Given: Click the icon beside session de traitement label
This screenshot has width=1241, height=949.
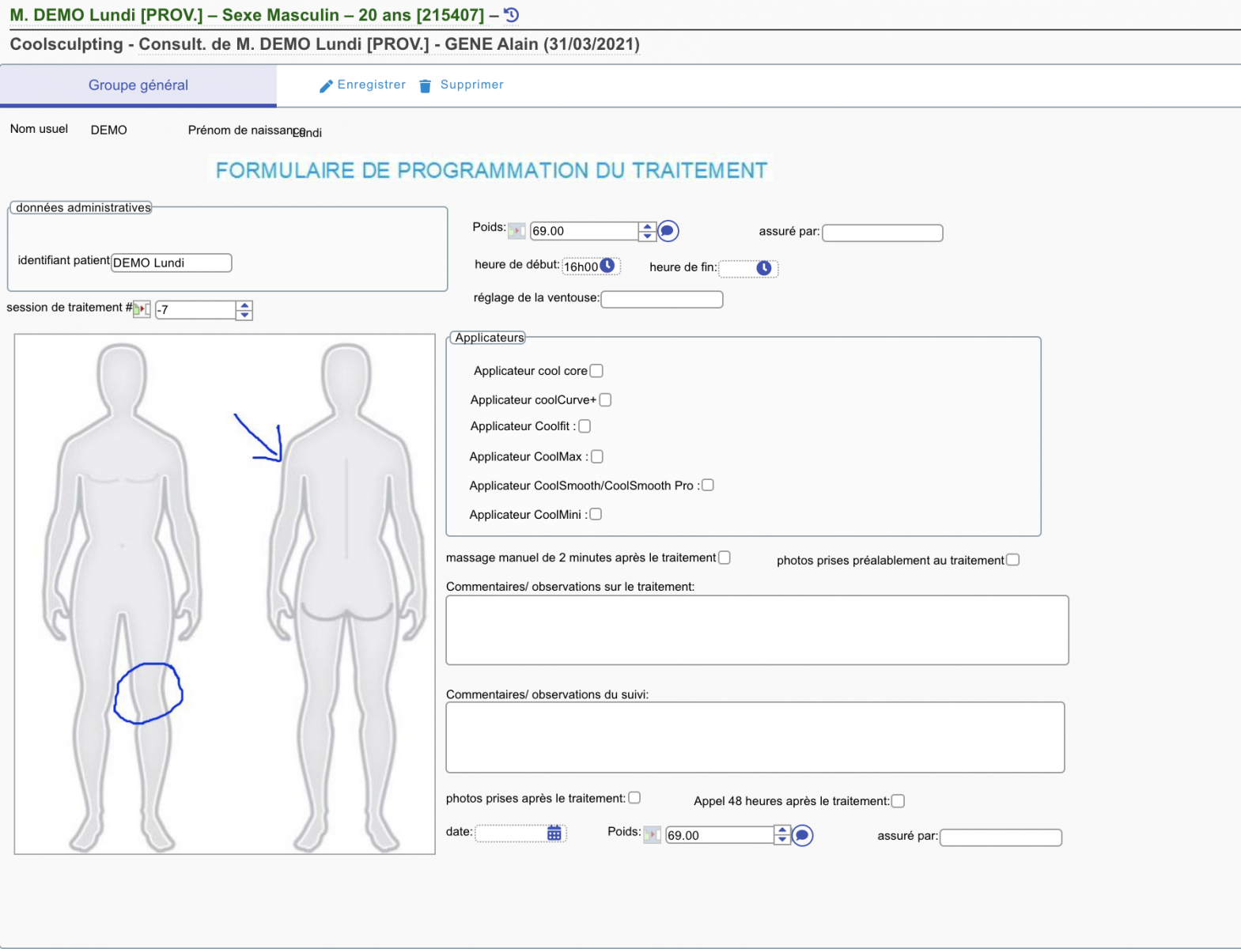Looking at the screenshot, I should (142, 309).
